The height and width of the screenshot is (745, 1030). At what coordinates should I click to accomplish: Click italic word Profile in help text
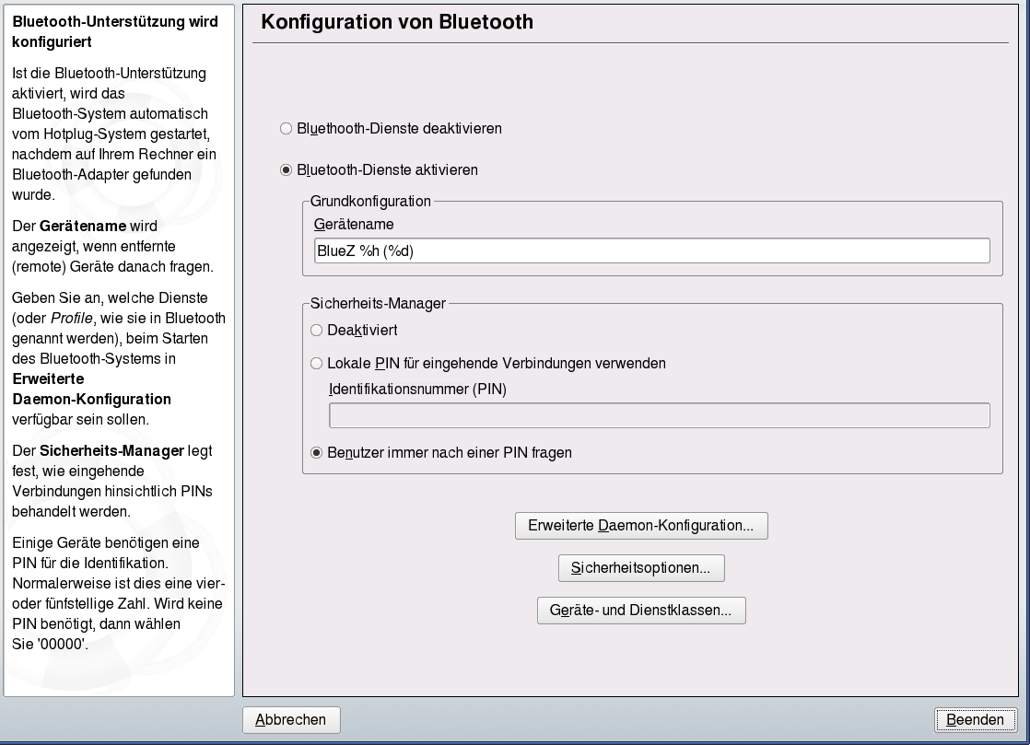click(x=72, y=319)
